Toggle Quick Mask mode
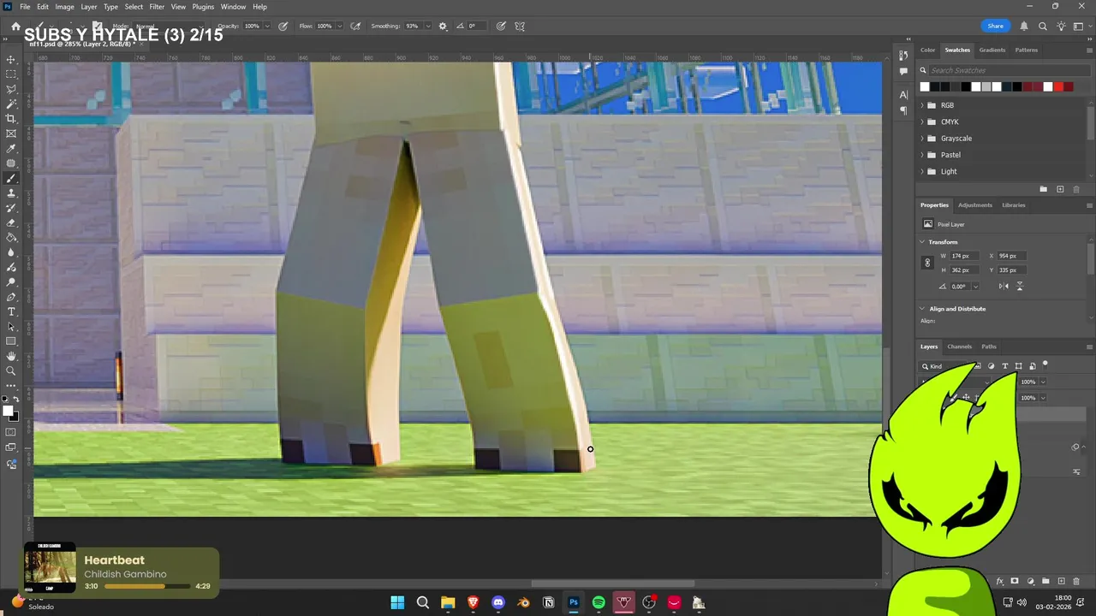Image resolution: width=1096 pixels, height=616 pixels. (11, 432)
